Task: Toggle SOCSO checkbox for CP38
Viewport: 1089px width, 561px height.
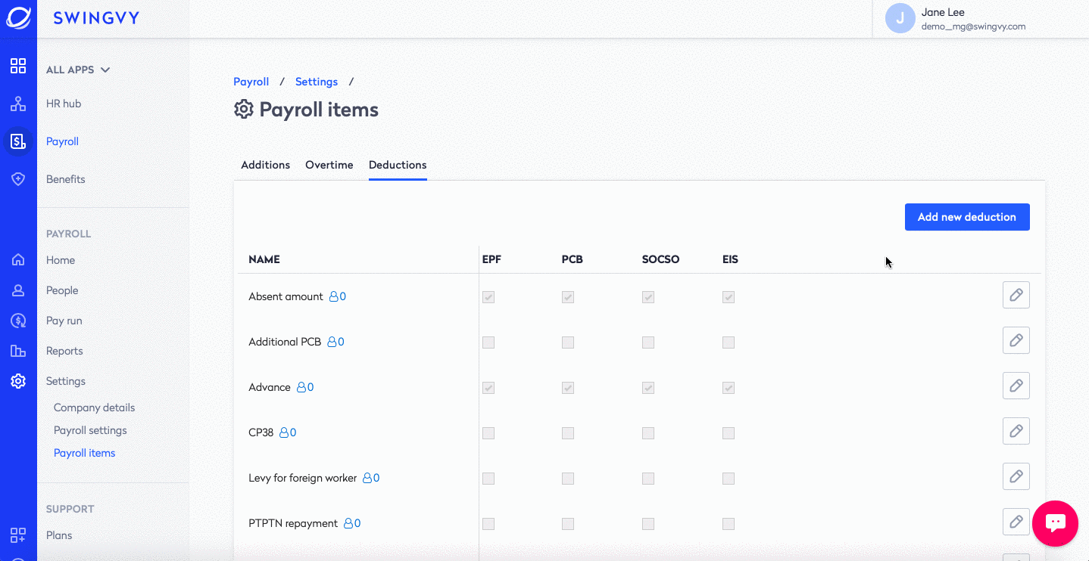Action: click(x=648, y=433)
